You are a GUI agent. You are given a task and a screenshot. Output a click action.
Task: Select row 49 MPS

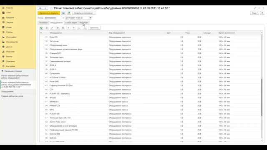point(150,110)
